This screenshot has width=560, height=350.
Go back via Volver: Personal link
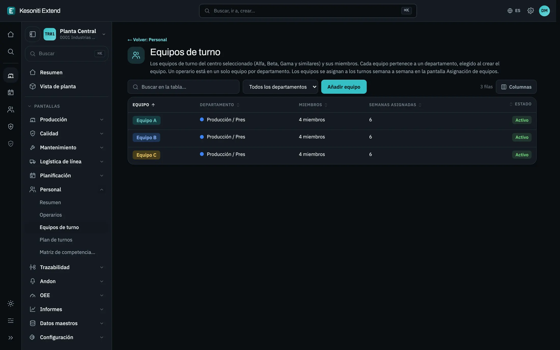tap(147, 40)
